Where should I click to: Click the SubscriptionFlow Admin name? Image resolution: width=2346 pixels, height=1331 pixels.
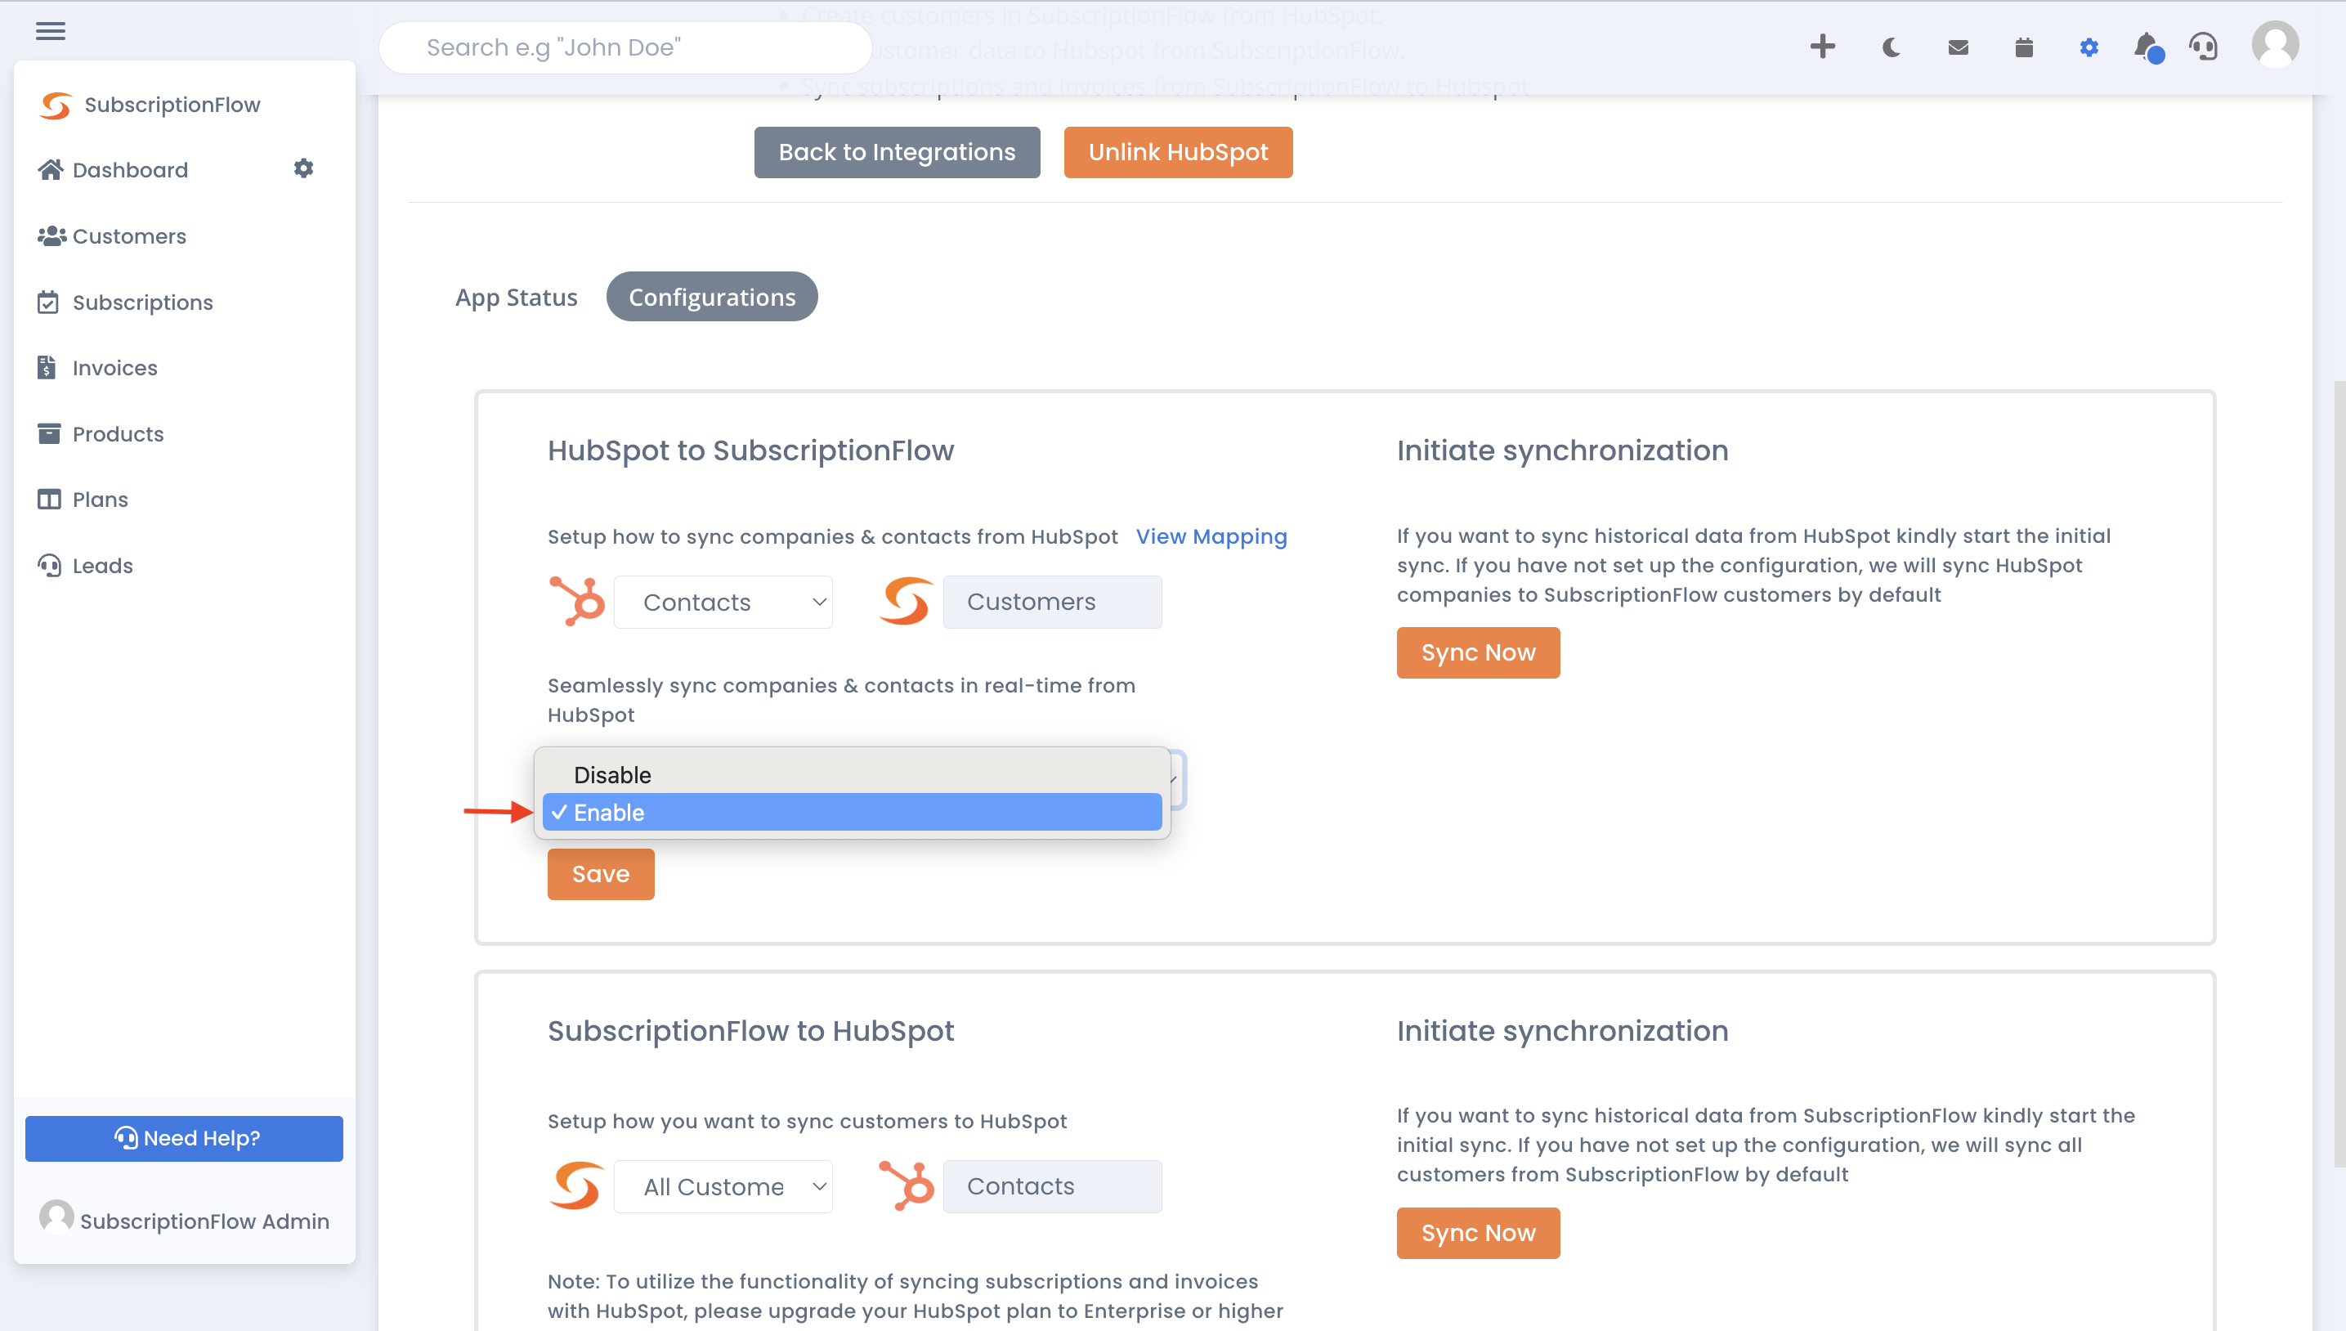204,1221
